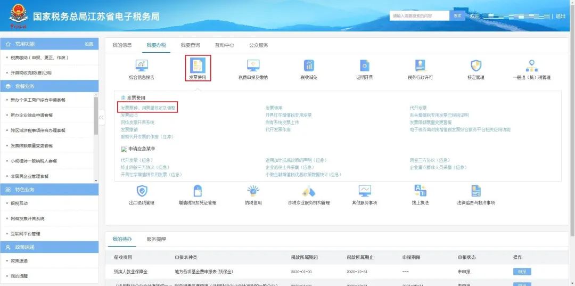Screen dimensions: 575x286
Task: Click the 发票使用 invoice icon
Action: pyautogui.click(x=198, y=66)
